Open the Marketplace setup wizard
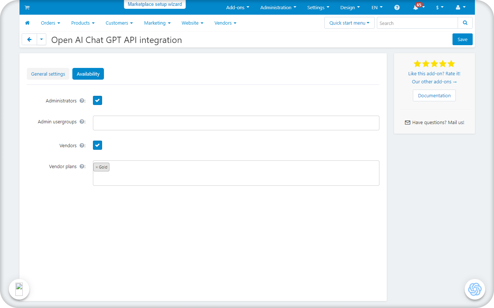 click(155, 4)
